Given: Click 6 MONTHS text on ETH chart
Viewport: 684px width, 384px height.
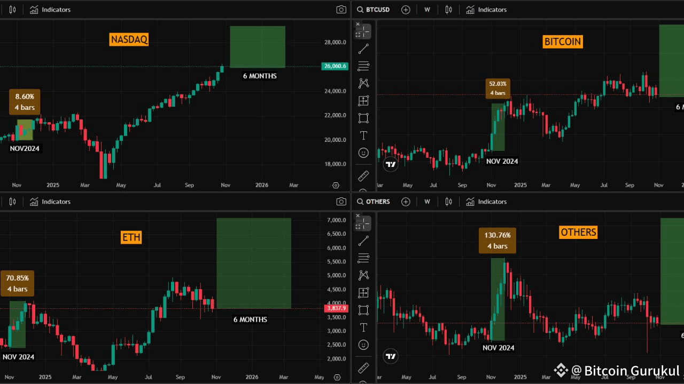Looking at the screenshot, I should pyautogui.click(x=250, y=319).
